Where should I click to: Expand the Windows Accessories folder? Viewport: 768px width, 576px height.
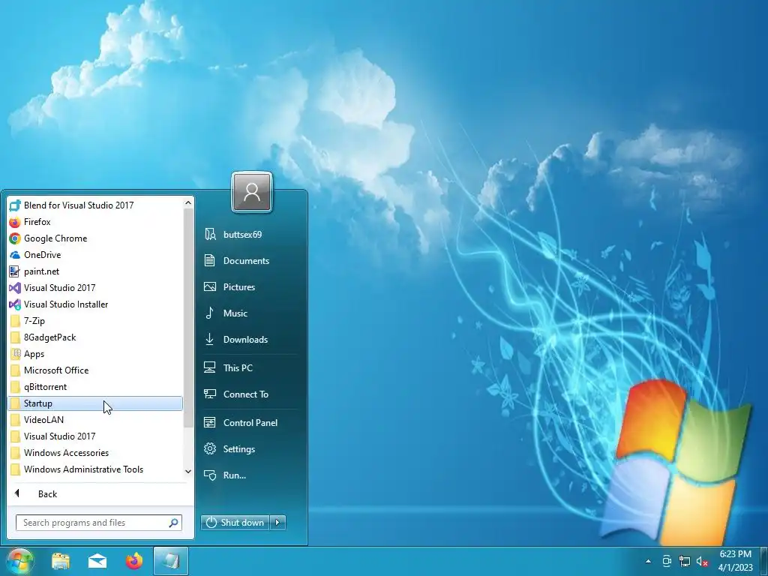(x=95, y=452)
